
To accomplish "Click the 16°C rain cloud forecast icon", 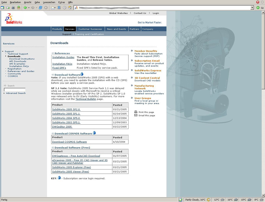I will (236, 200).
